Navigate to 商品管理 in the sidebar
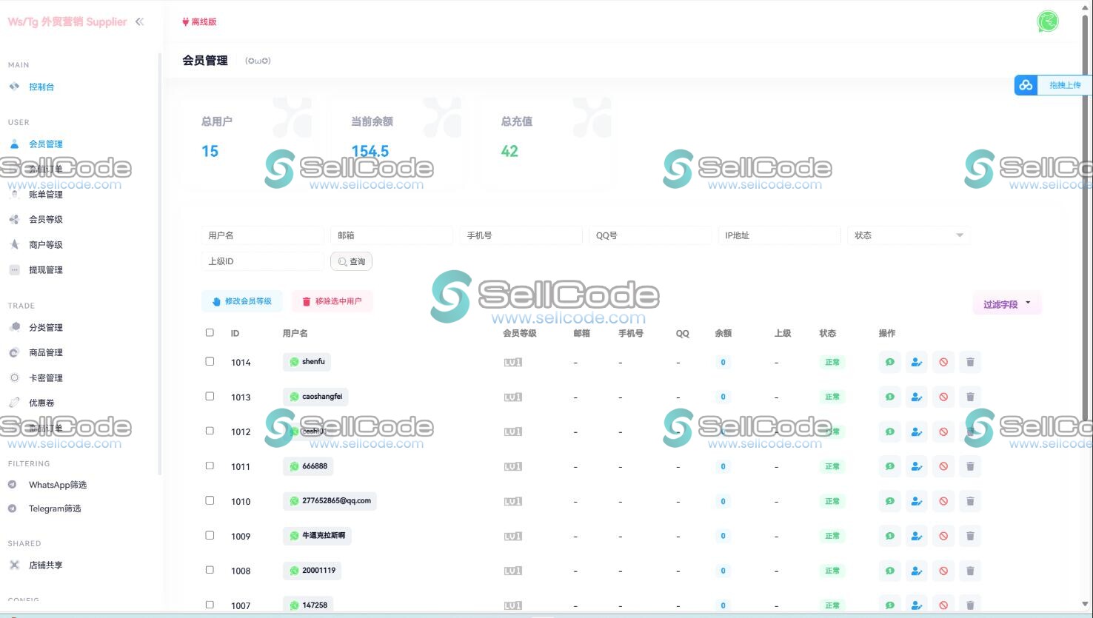 tap(46, 352)
